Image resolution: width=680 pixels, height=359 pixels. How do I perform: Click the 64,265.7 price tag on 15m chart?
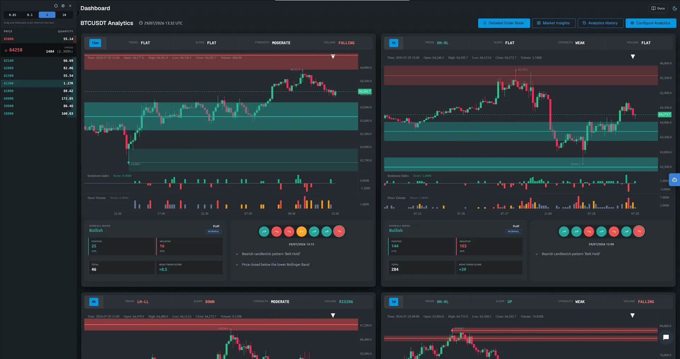click(365, 92)
